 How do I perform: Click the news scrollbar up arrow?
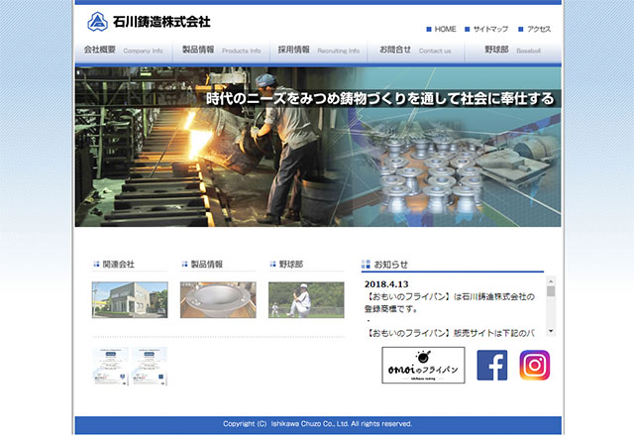[551, 280]
